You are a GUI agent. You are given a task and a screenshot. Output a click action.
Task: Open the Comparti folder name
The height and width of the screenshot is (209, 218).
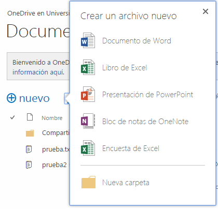pyautogui.click(x=56, y=133)
